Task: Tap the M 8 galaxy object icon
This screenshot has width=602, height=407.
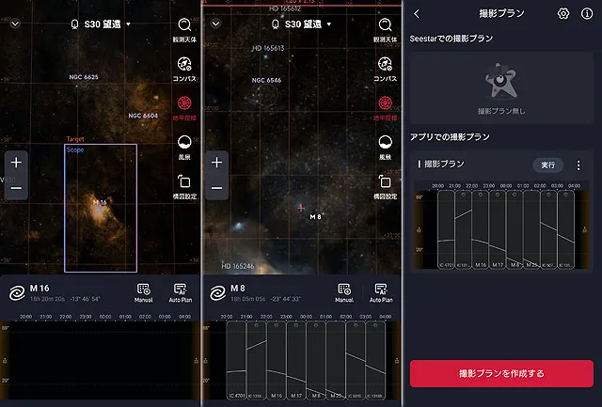Action: click(x=217, y=293)
